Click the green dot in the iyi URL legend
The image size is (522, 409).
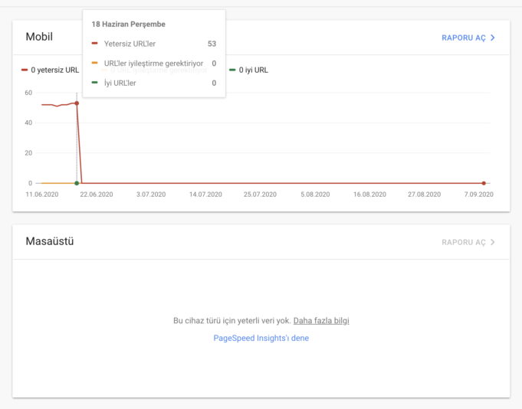coord(231,70)
